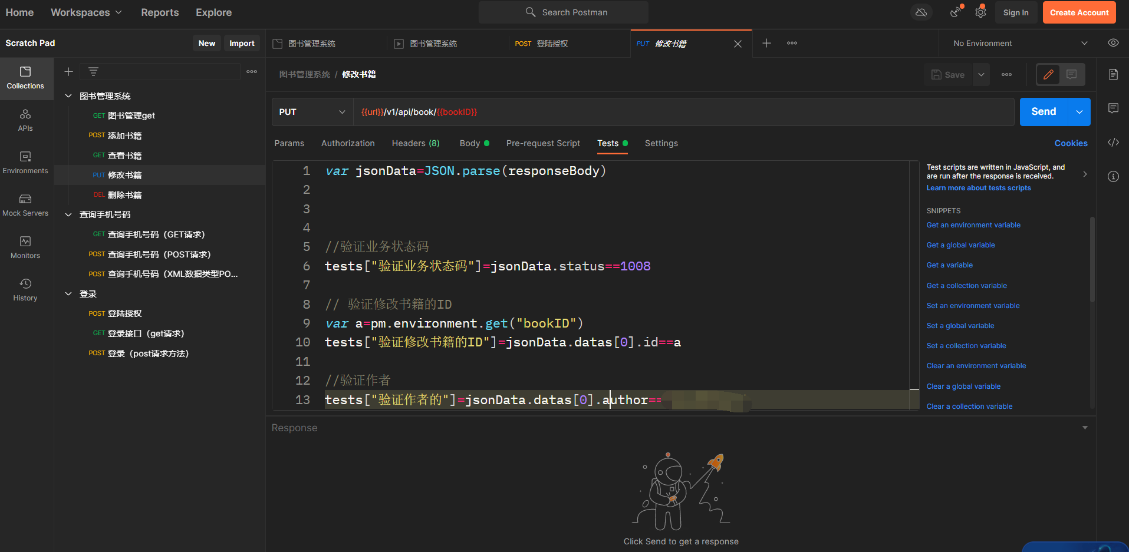Click the environment quick look eye icon
Screen dimensions: 1129x552
1113,43
